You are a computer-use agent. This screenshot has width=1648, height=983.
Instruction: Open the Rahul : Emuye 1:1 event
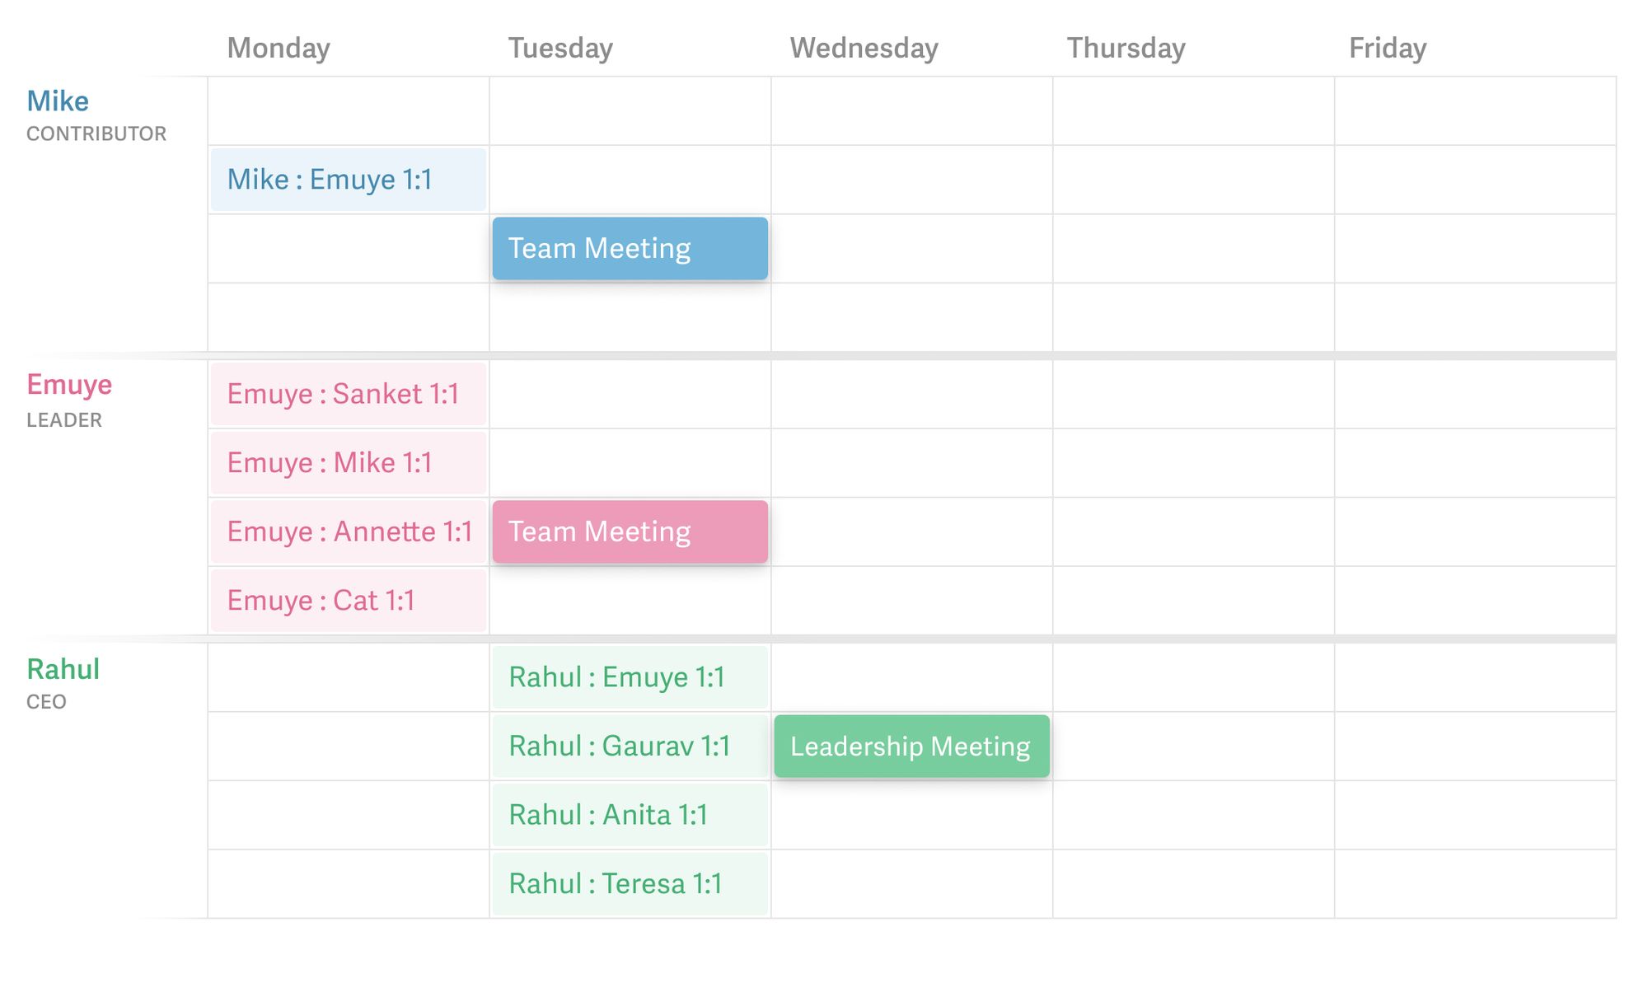click(630, 677)
